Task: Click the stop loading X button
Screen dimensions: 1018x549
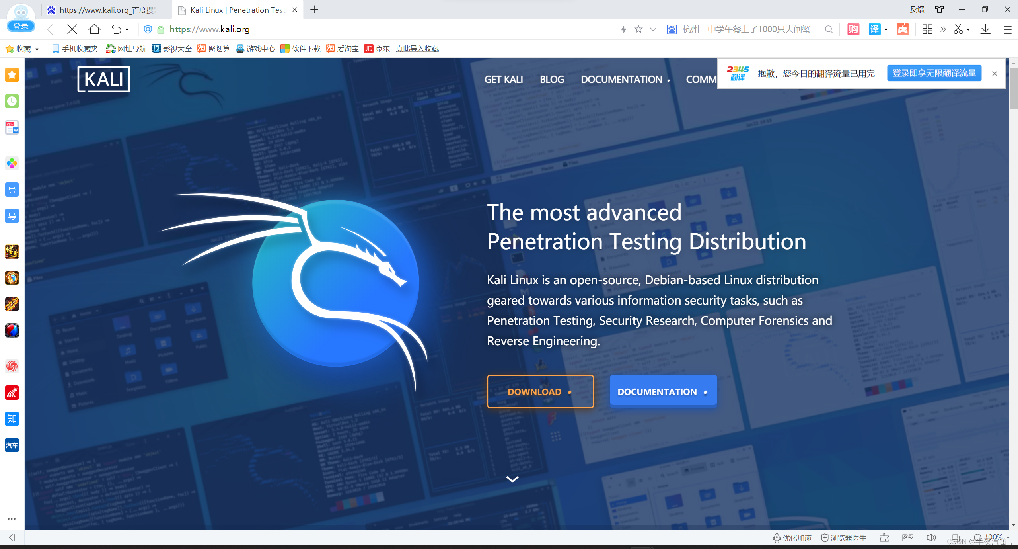Action: coord(72,29)
